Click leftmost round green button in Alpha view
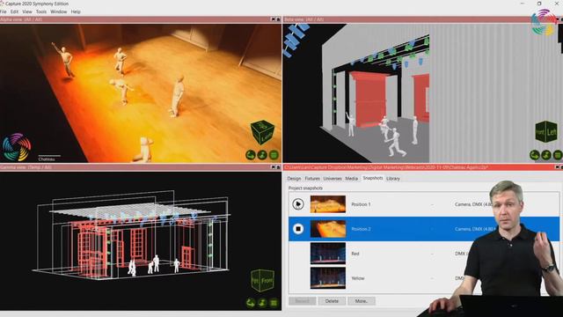563x317 pixels. 251,155
